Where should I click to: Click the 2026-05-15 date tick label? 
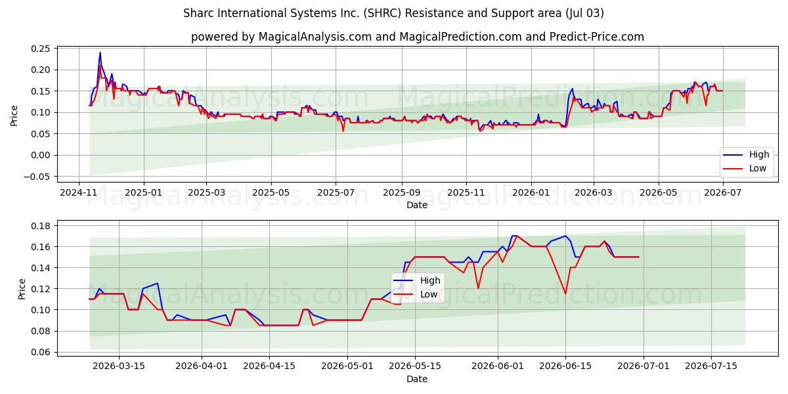point(414,367)
